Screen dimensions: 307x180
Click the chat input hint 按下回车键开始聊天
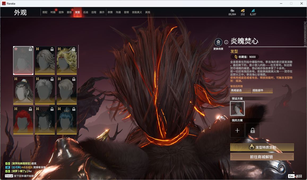tap(25, 176)
